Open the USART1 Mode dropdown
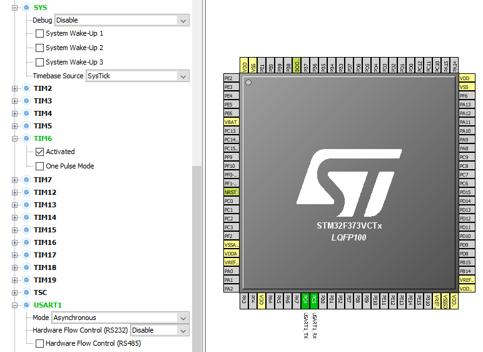 (x=121, y=318)
